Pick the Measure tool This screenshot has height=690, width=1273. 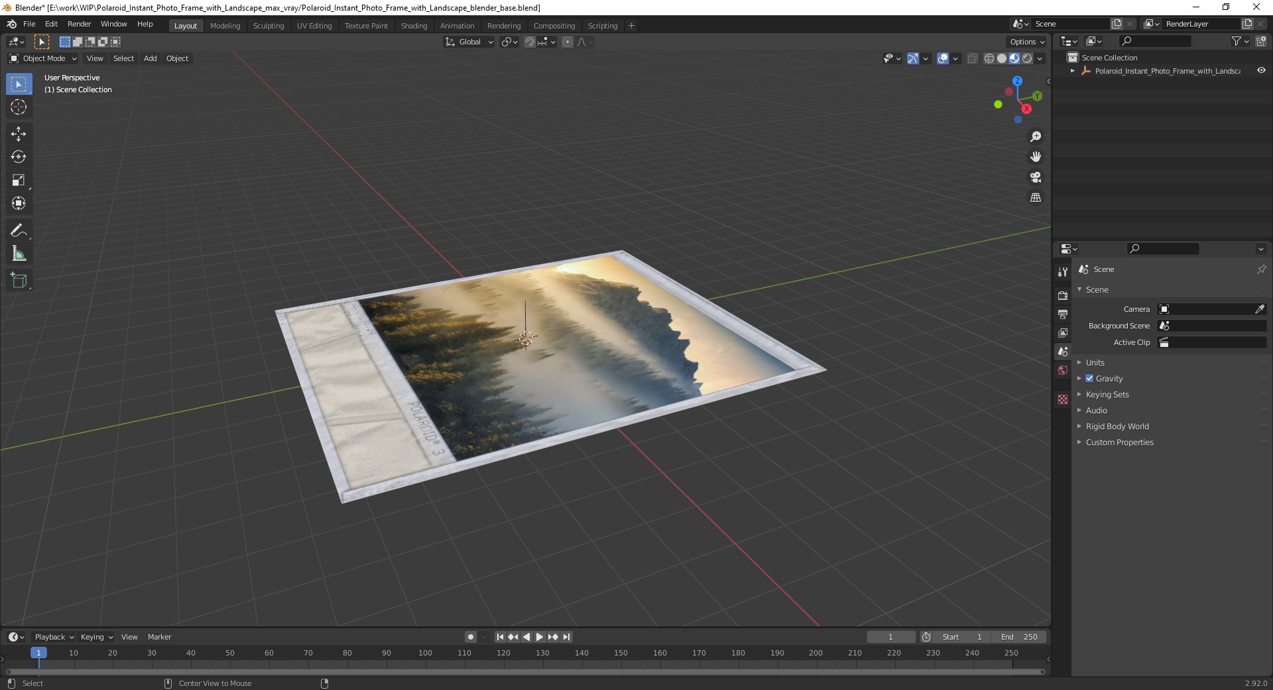tap(19, 254)
